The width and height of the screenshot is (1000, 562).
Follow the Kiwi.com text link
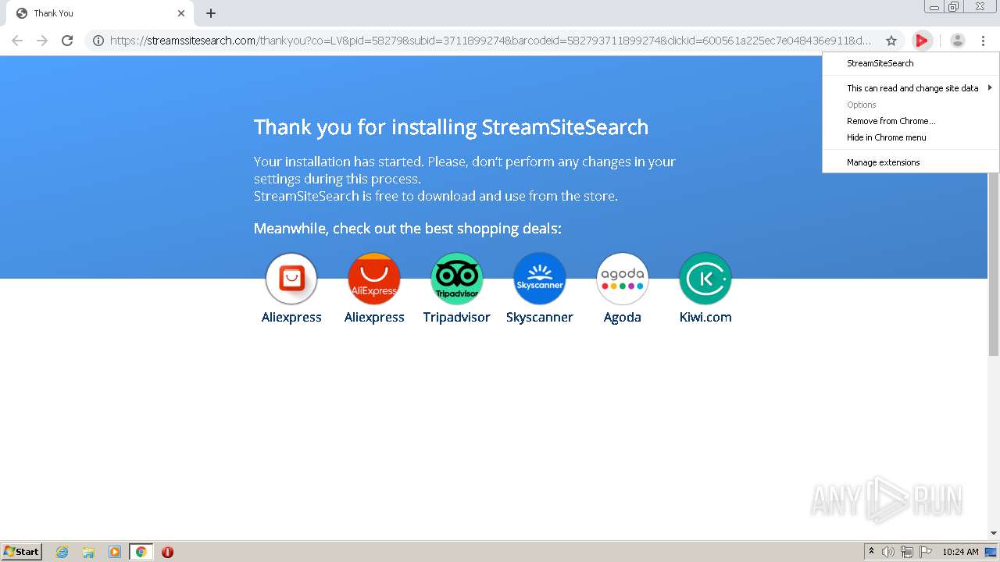705,317
